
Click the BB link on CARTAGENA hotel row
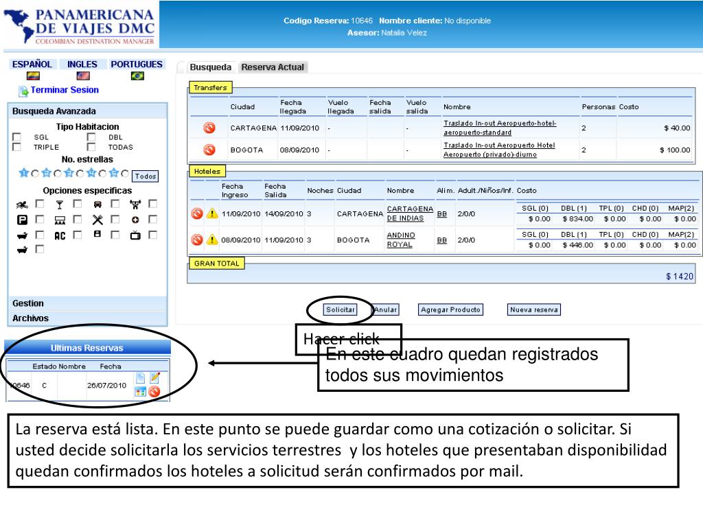point(441,214)
